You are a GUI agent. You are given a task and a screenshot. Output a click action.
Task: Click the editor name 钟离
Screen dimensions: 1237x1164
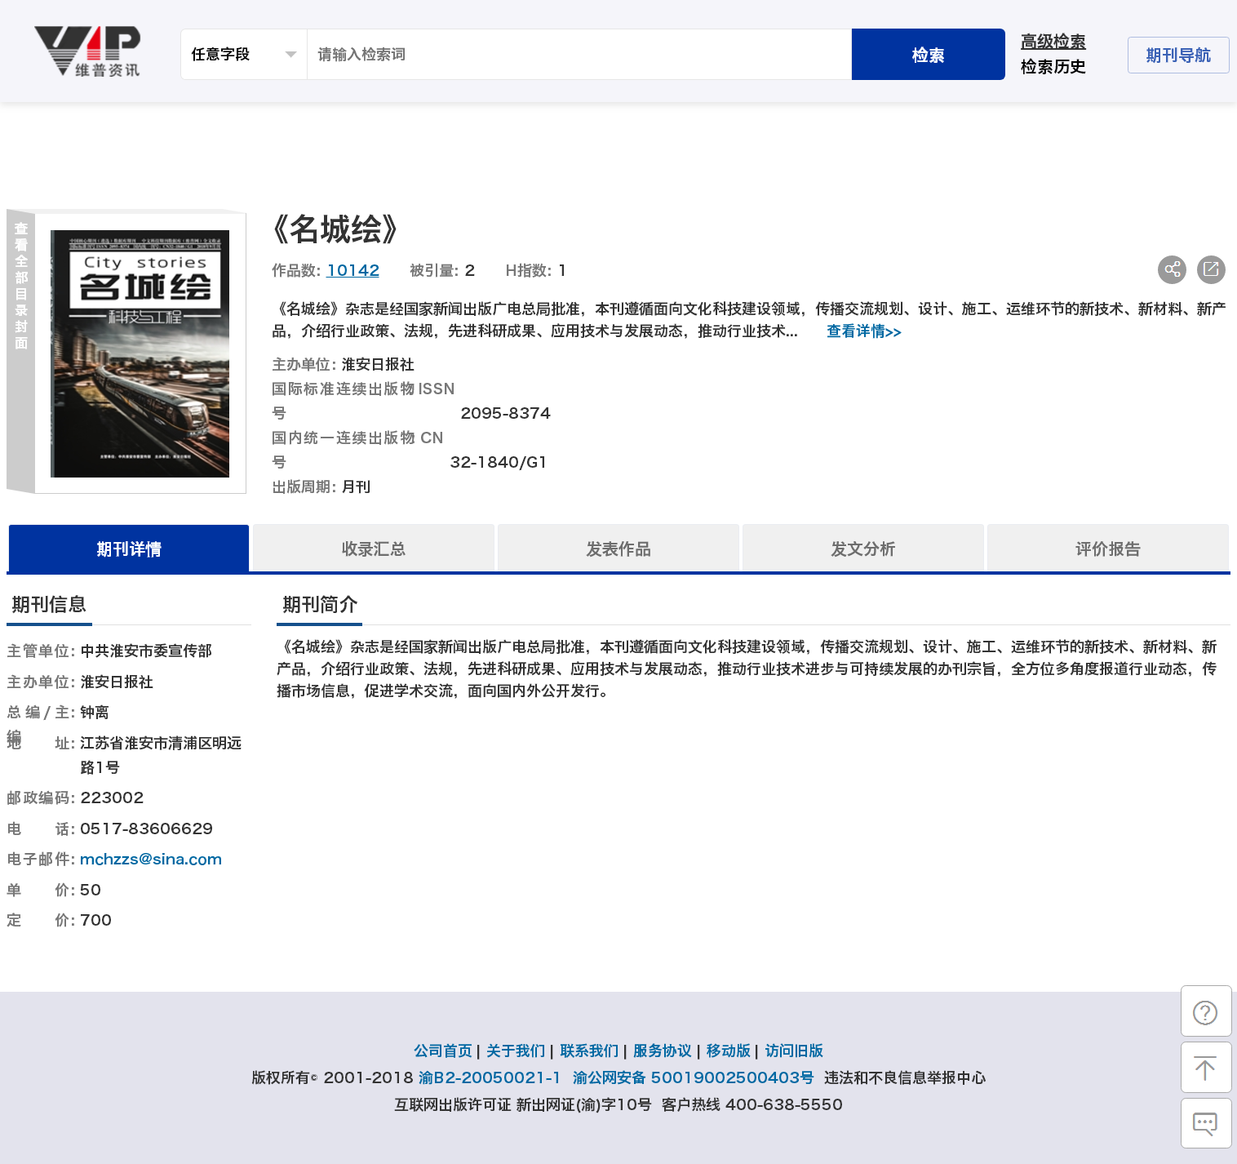point(95,712)
